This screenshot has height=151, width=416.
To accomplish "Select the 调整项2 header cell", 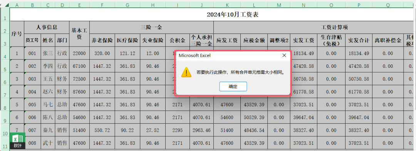I will click(279, 40).
